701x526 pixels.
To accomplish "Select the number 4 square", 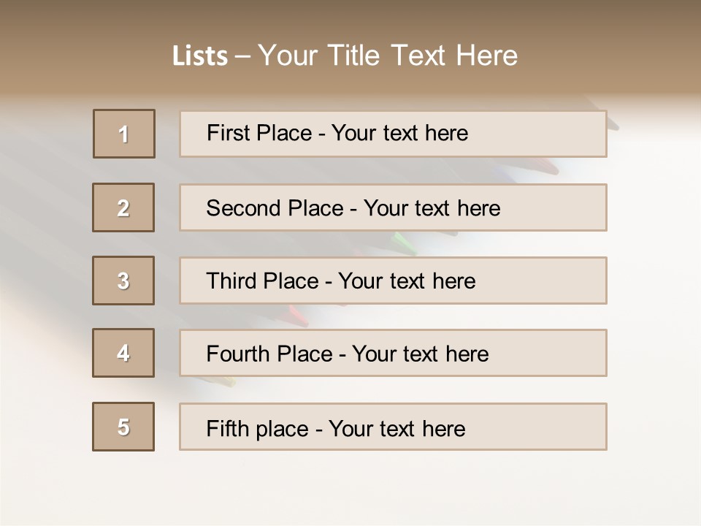I will (x=123, y=353).
